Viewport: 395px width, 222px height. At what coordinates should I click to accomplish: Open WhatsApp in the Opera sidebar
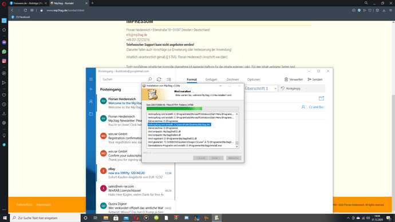[x=4, y=51]
